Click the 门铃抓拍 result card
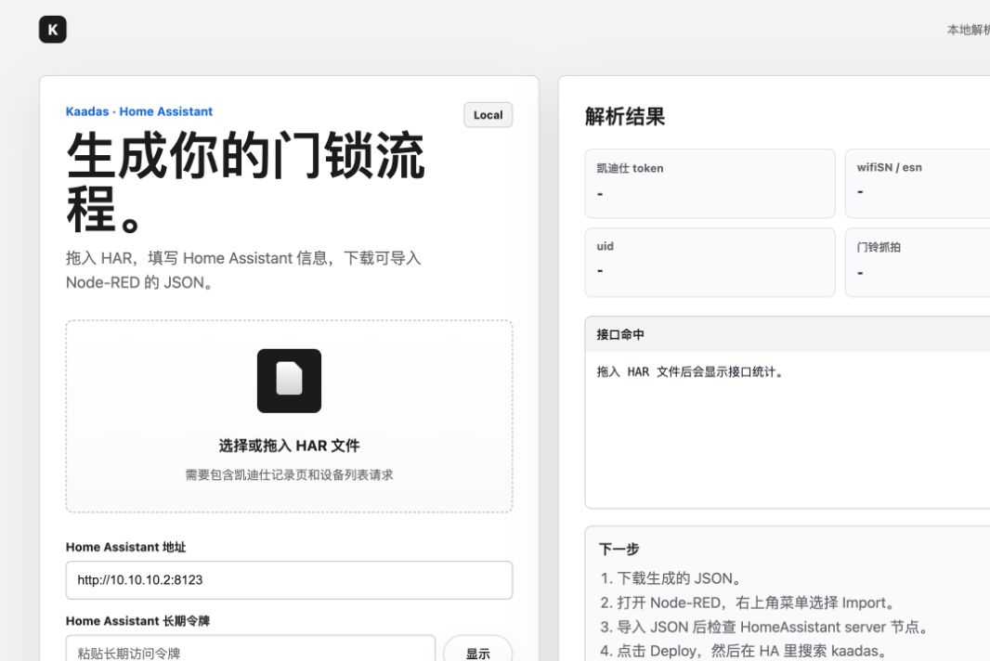 point(918,263)
